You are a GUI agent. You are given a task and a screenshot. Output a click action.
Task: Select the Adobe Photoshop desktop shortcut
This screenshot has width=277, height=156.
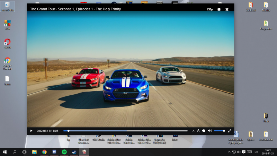click(x=129, y=139)
